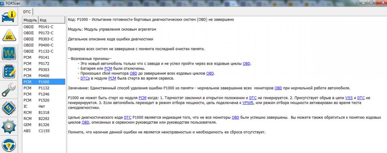Select the GEM B1326 row
The image size is (387, 153).
(44, 125)
